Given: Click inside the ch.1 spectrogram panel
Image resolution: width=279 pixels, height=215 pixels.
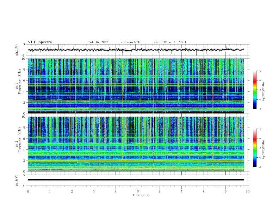Looking at the screenshot, I should [x=136, y=86].
